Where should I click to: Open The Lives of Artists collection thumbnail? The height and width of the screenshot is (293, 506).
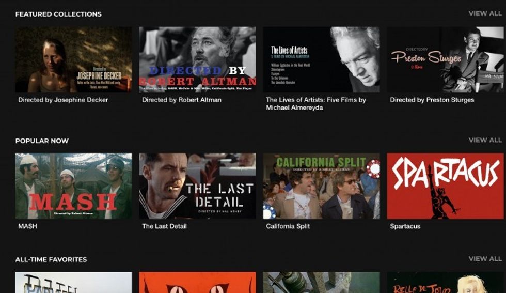[321, 60]
